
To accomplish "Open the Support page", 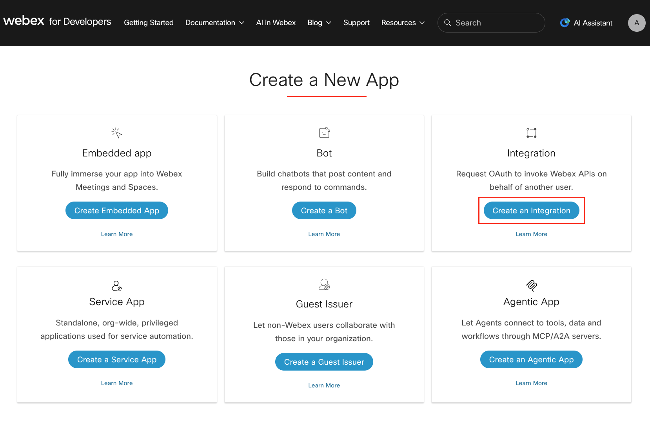I will [x=356, y=23].
